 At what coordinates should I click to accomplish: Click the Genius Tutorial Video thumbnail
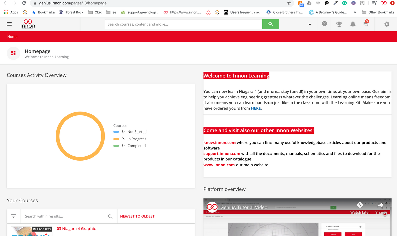click(x=297, y=217)
